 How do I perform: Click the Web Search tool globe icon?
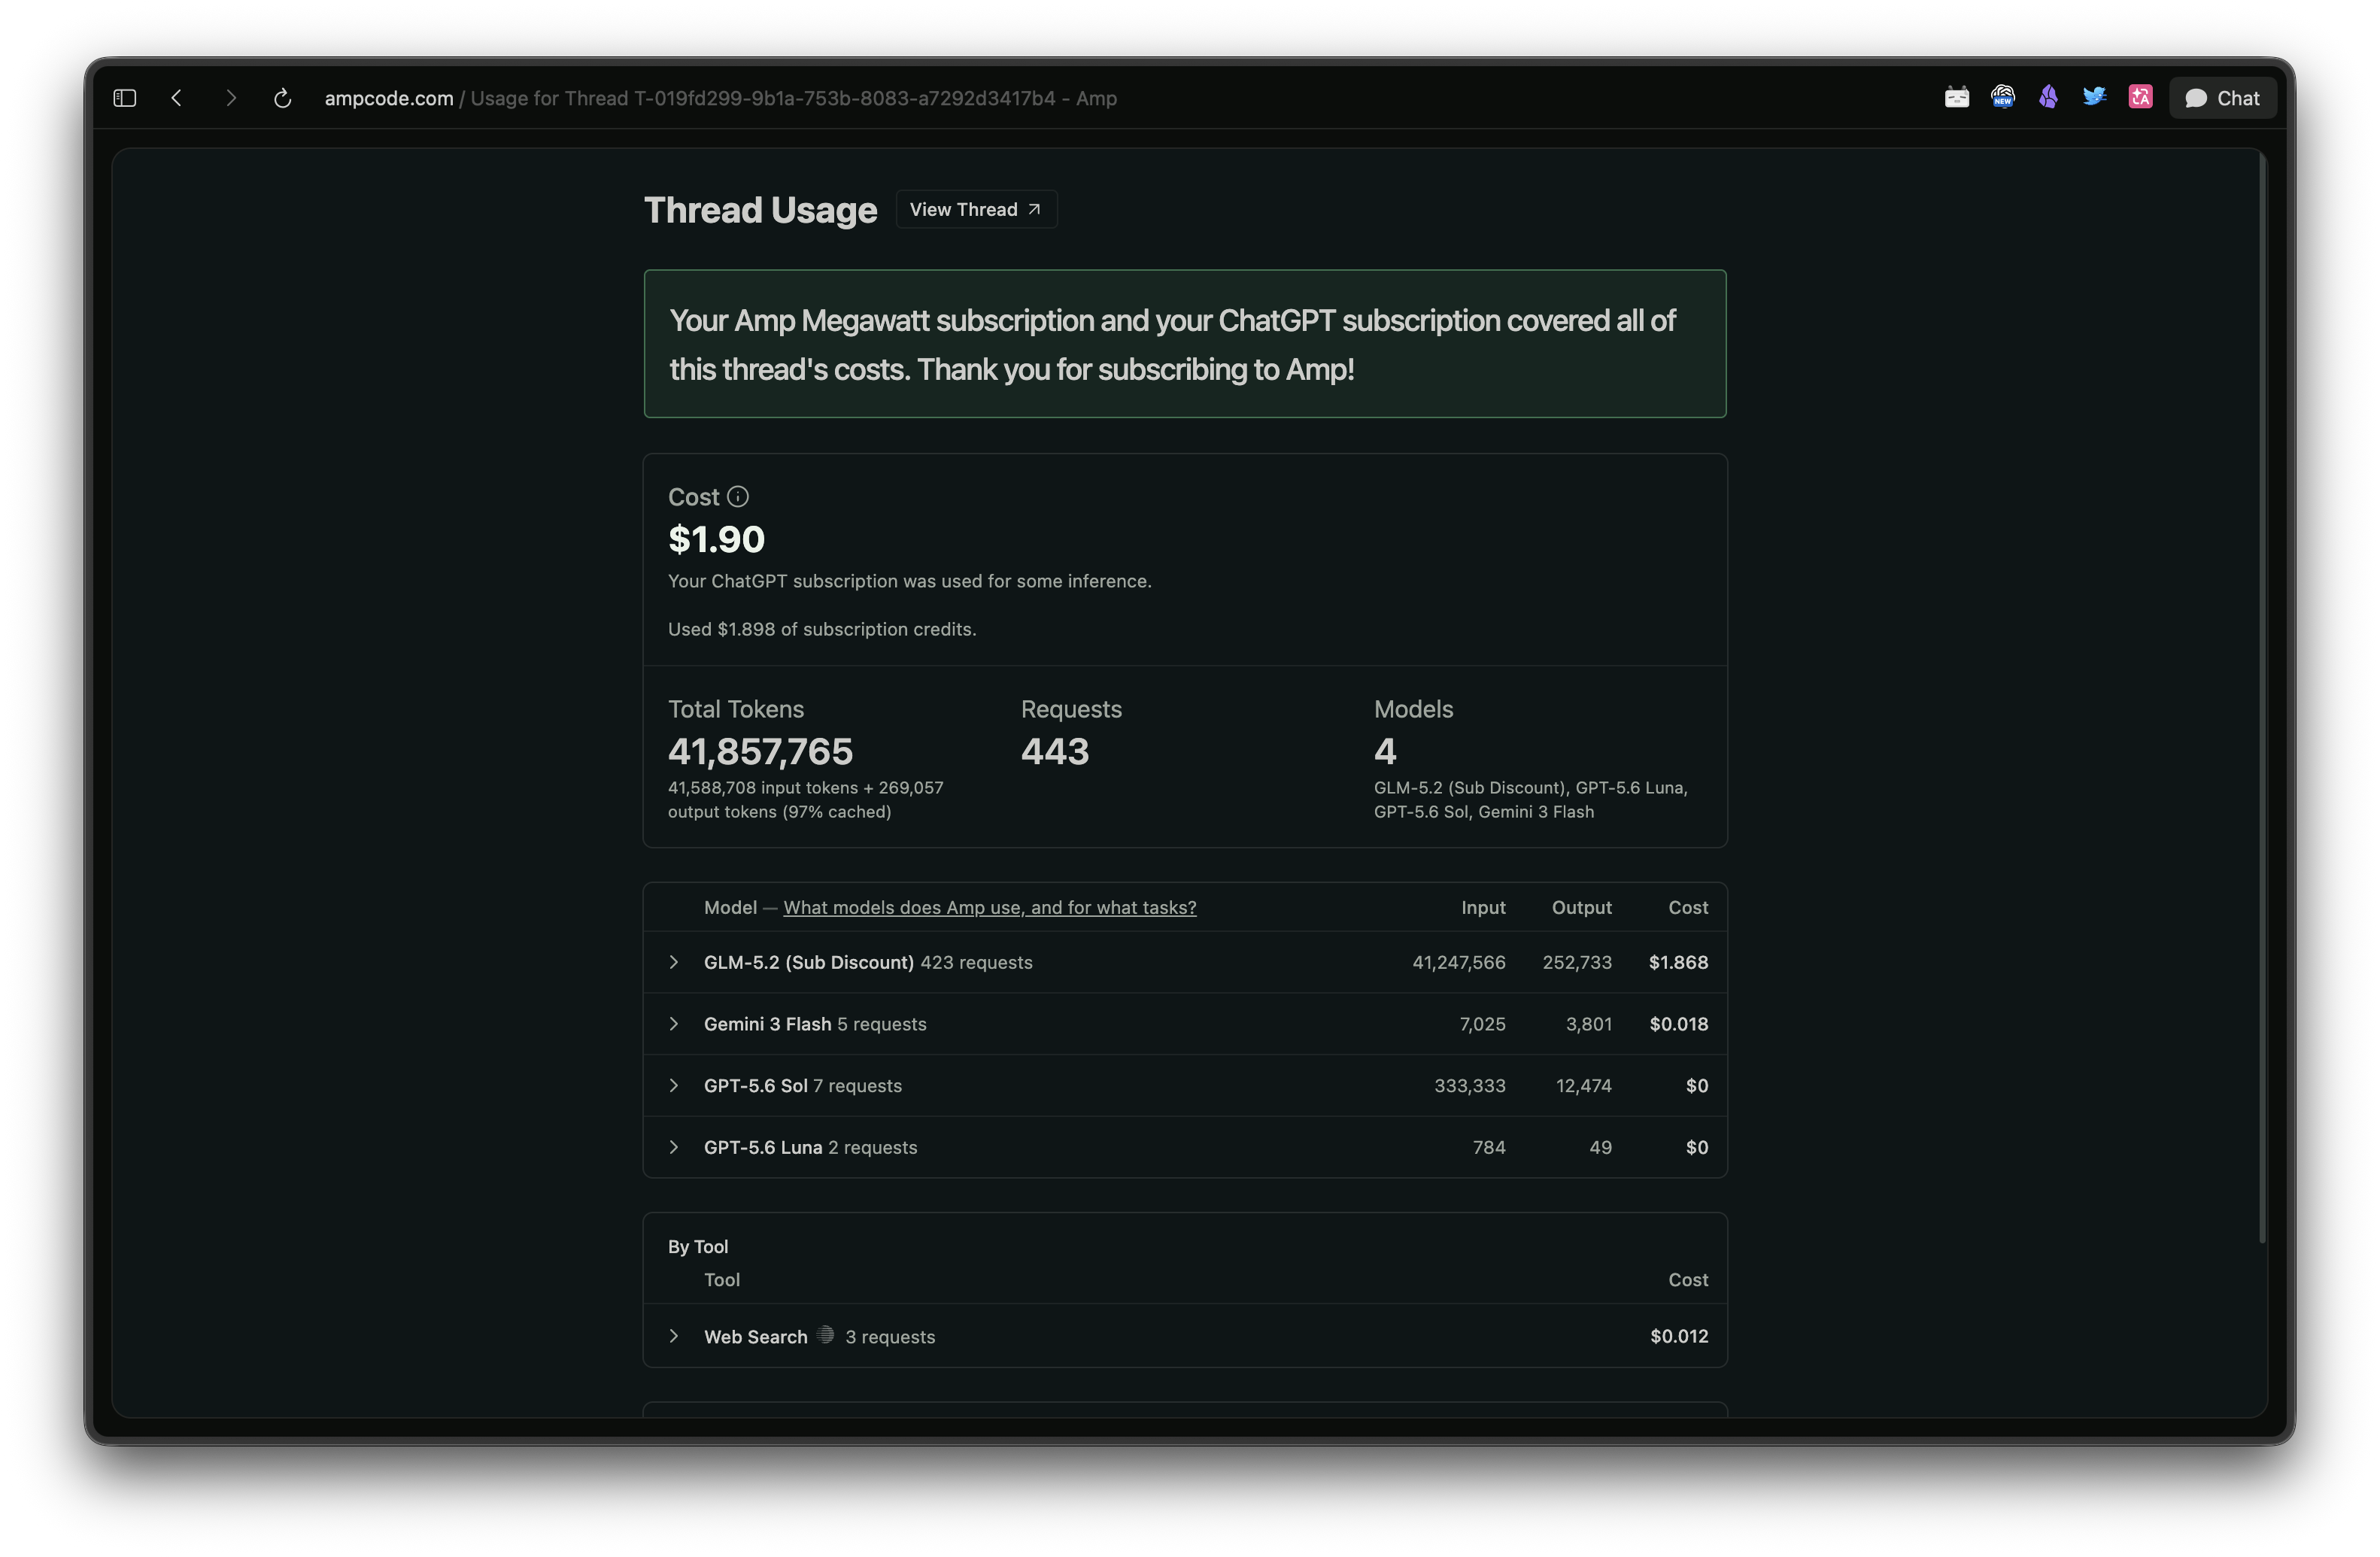[x=825, y=1335]
